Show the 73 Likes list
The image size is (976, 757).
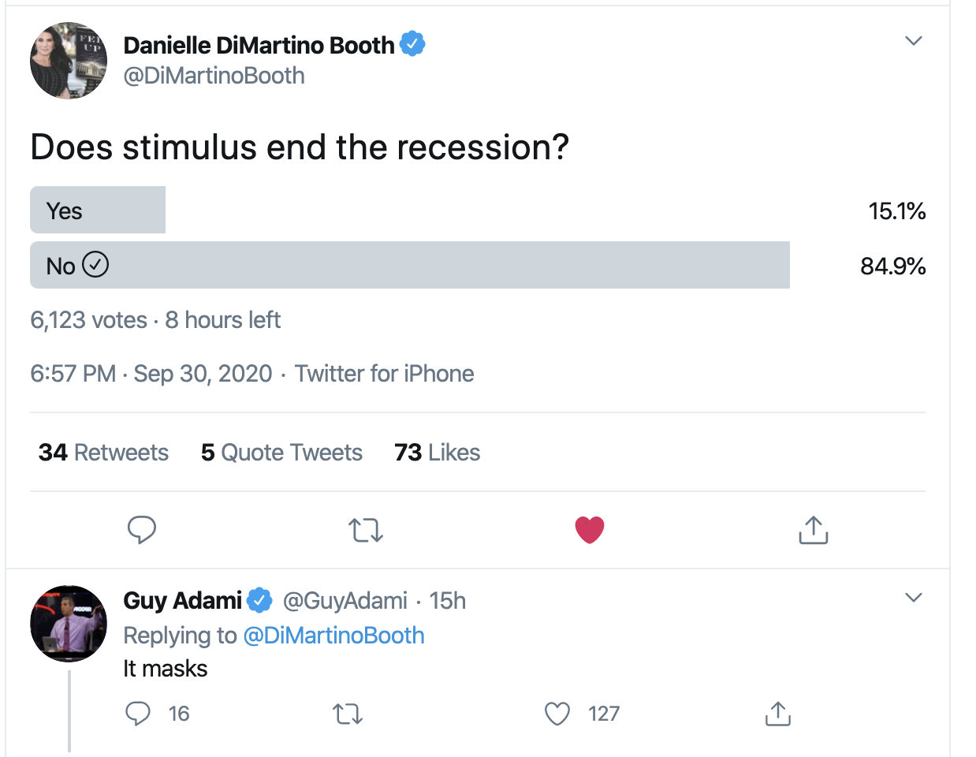pos(438,453)
